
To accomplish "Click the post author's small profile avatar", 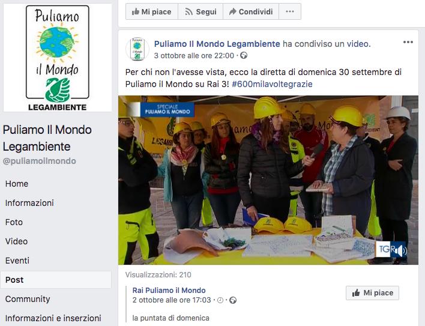I will pos(137,49).
